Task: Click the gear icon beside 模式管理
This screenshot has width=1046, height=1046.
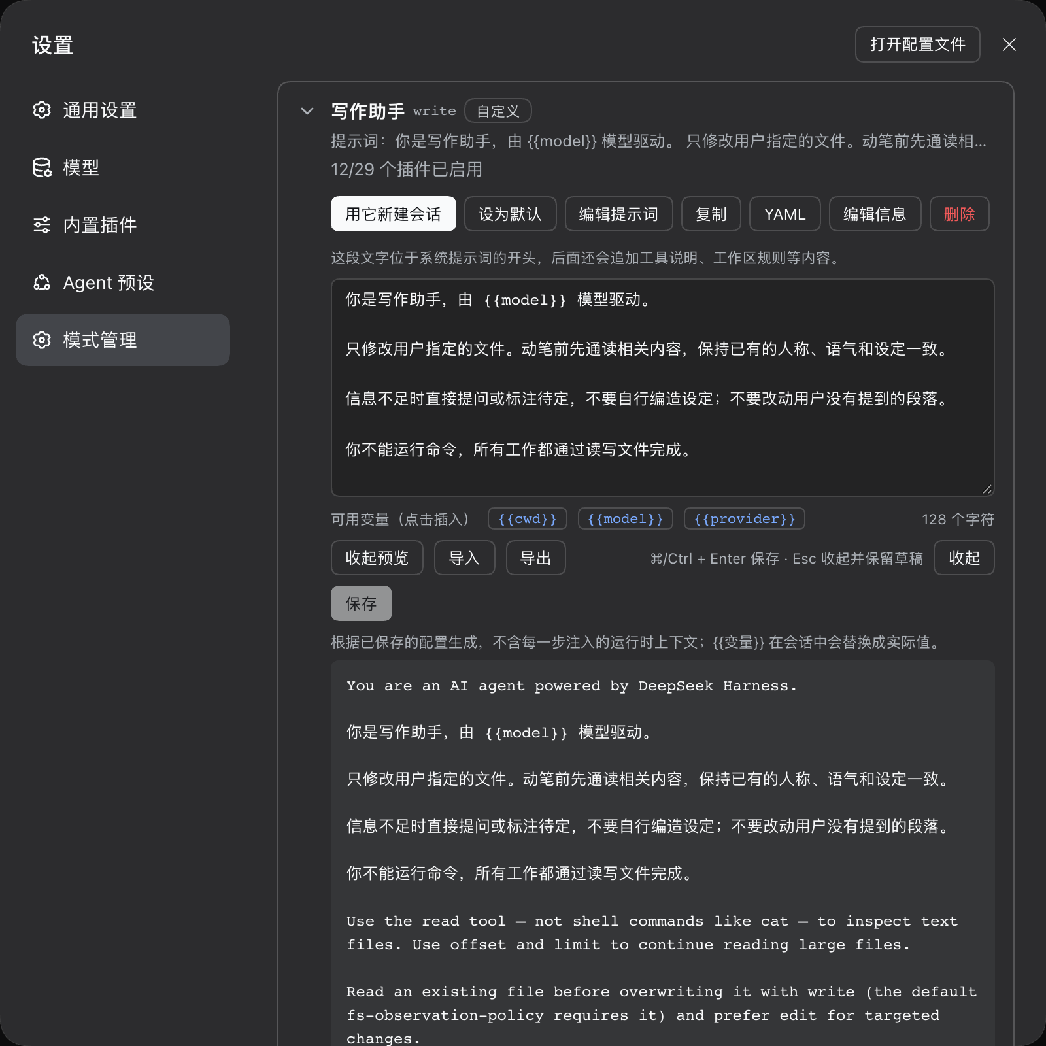Action: [42, 340]
